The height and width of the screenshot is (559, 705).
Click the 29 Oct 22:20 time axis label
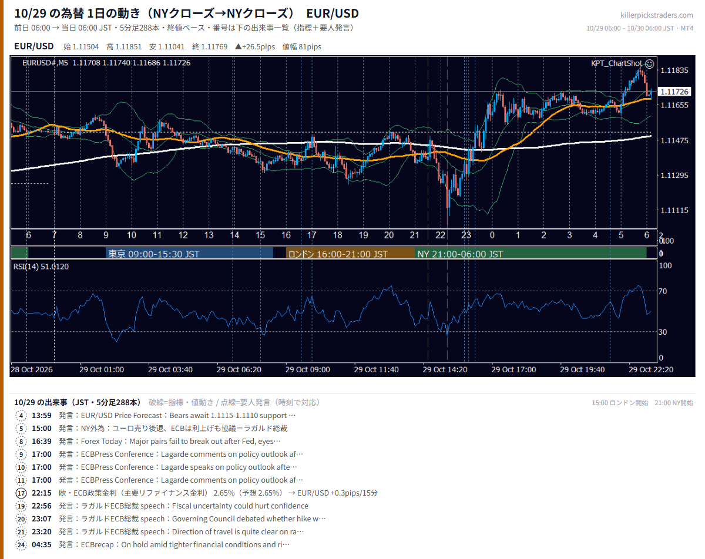click(651, 369)
